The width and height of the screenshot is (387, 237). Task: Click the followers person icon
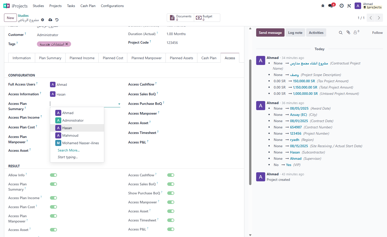click(x=355, y=33)
